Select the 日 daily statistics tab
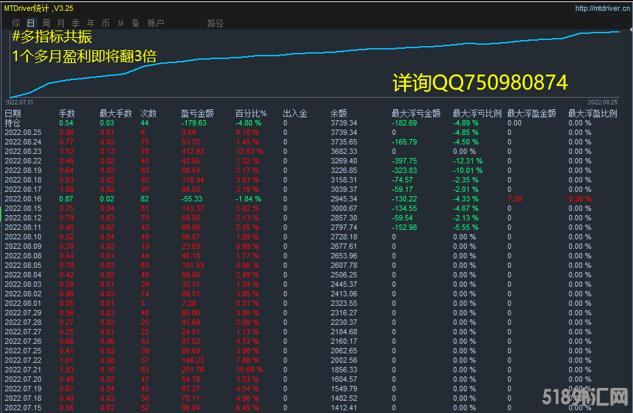Viewport: 633px width, 413px height. (31, 23)
